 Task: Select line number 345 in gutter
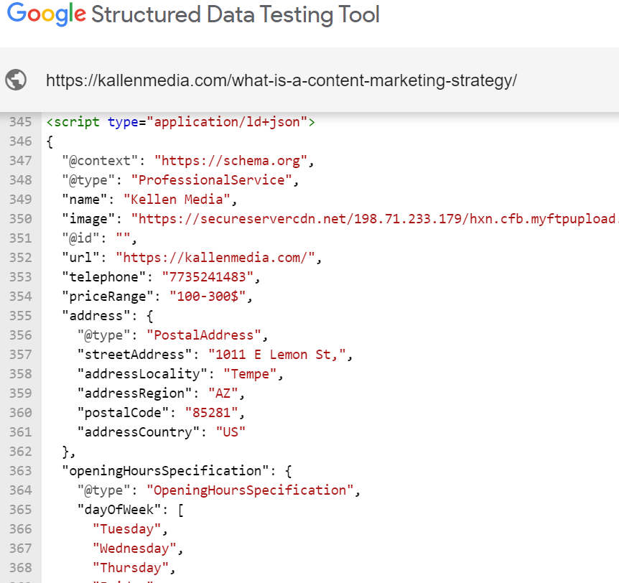[21, 122]
